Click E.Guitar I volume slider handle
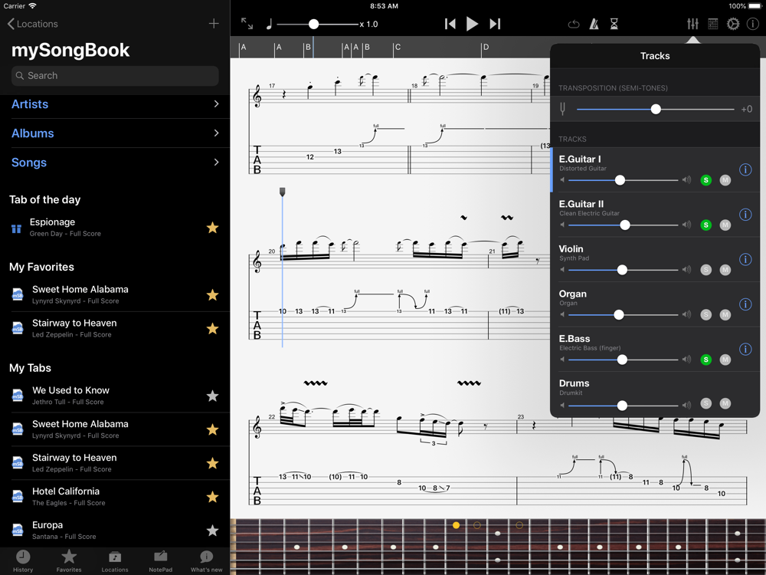Image resolution: width=766 pixels, height=575 pixels. pos(620,180)
